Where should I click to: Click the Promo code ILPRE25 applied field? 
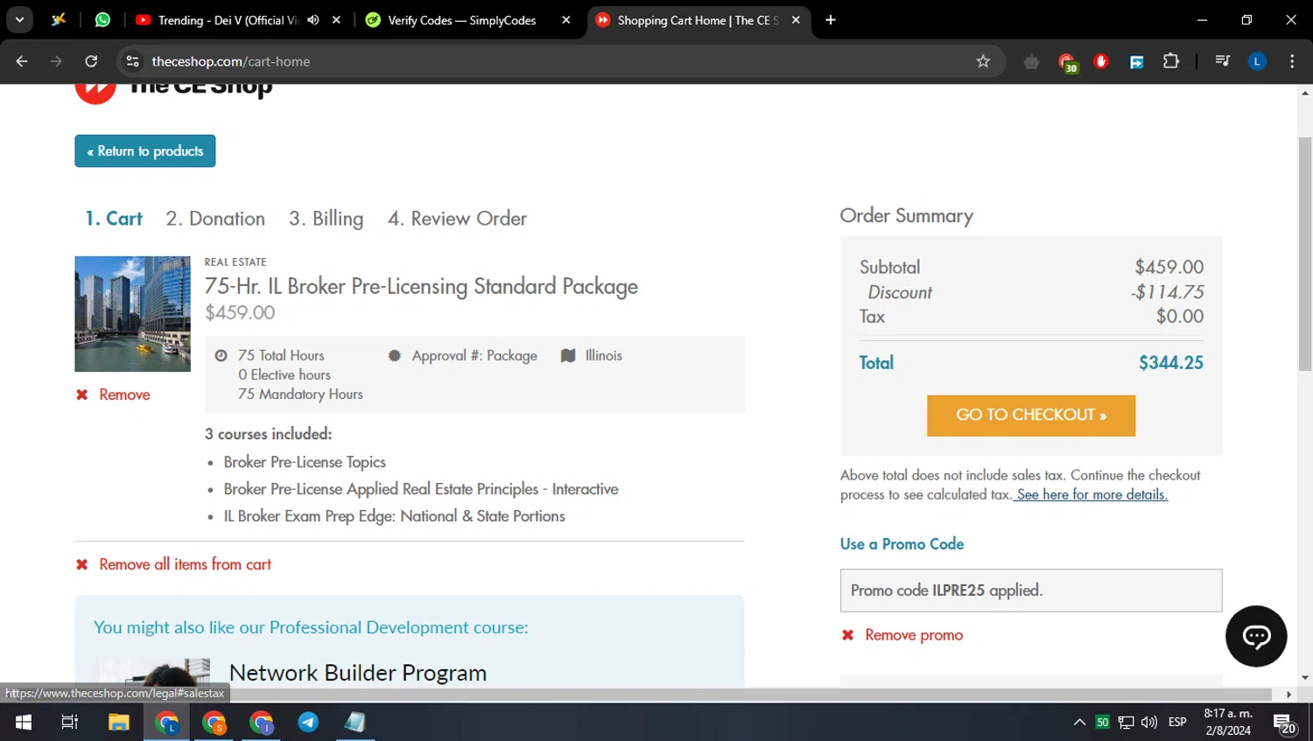pos(1031,591)
